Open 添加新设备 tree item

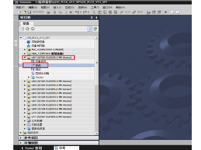pos(38,42)
